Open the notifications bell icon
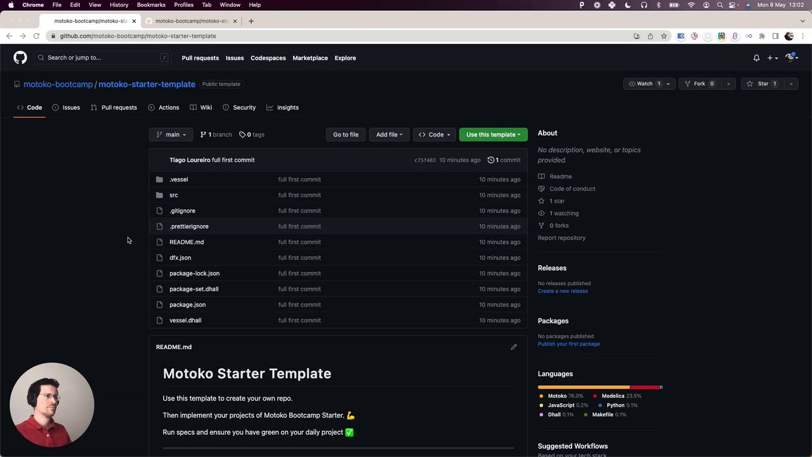 [756, 58]
